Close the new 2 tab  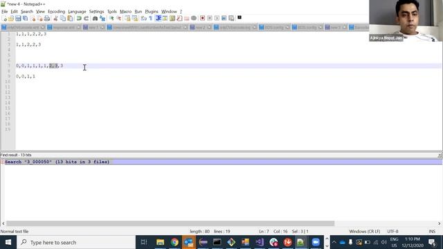(209, 28)
